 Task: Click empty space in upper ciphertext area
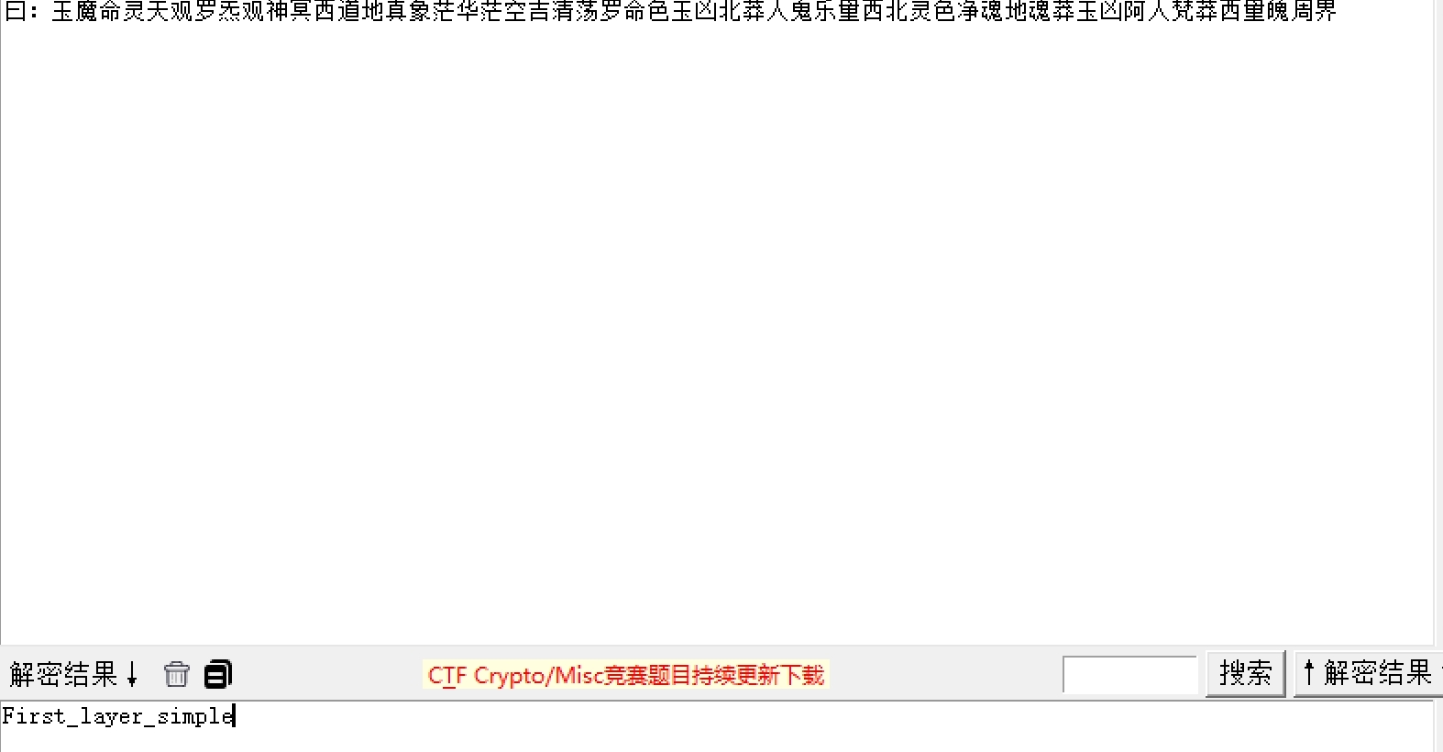pos(715,330)
